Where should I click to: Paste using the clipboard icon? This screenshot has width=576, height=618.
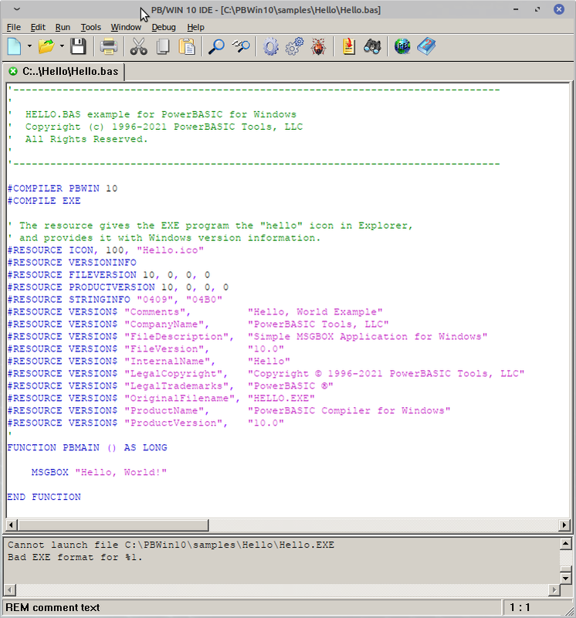[187, 46]
